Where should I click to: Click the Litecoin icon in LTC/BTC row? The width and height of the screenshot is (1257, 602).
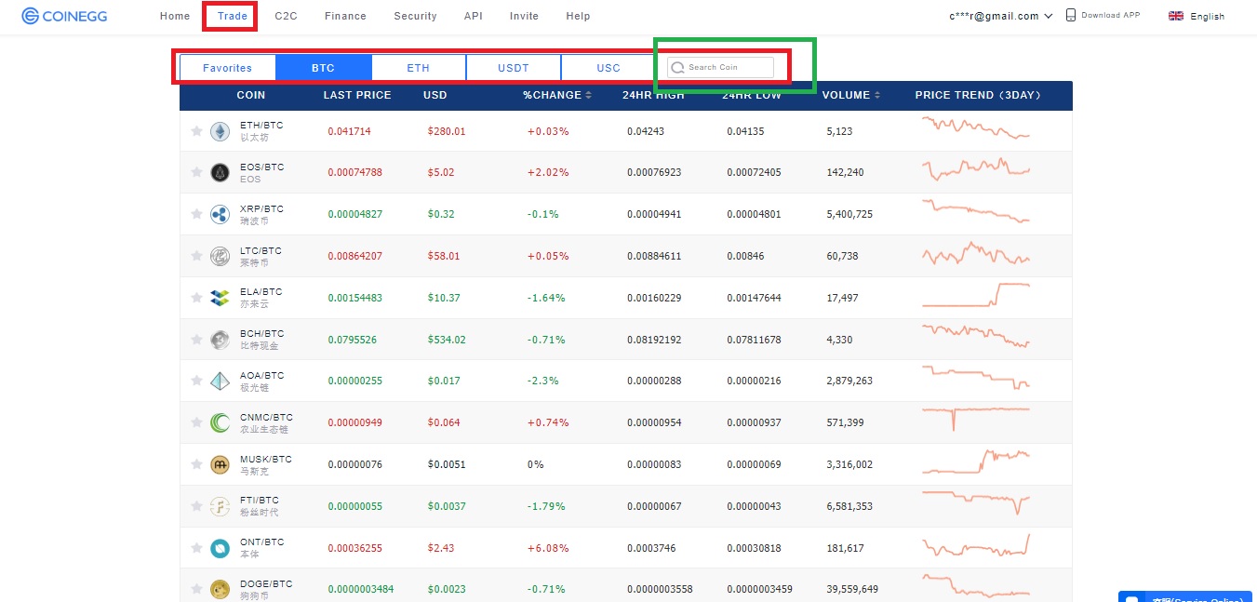(220, 257)
